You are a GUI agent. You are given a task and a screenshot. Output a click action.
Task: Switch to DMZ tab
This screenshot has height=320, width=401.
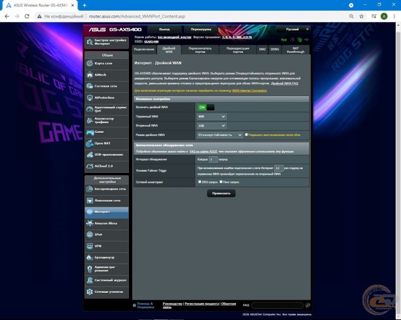263,50
